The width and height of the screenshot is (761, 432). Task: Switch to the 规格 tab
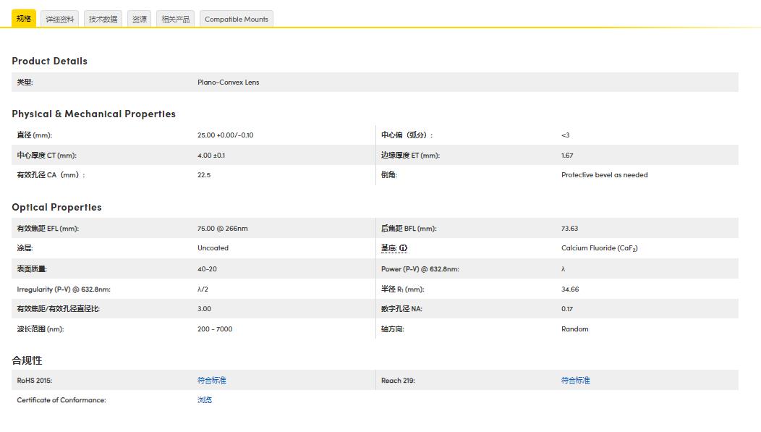[24, 19]
